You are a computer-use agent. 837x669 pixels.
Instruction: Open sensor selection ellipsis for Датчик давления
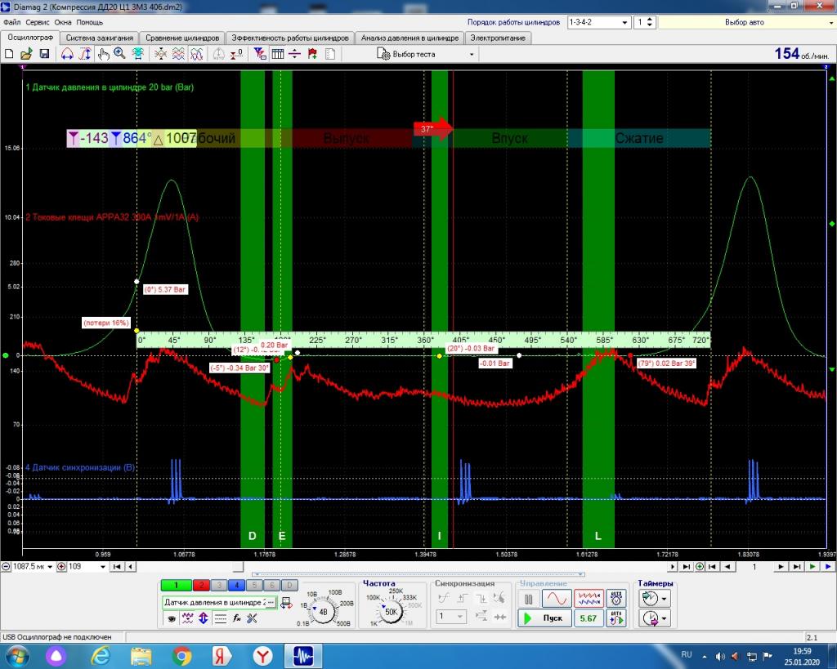[271, 602]
